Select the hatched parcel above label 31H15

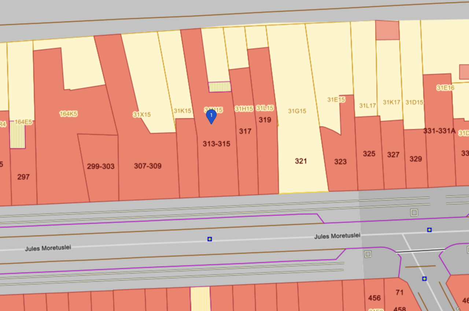point(219,87)
